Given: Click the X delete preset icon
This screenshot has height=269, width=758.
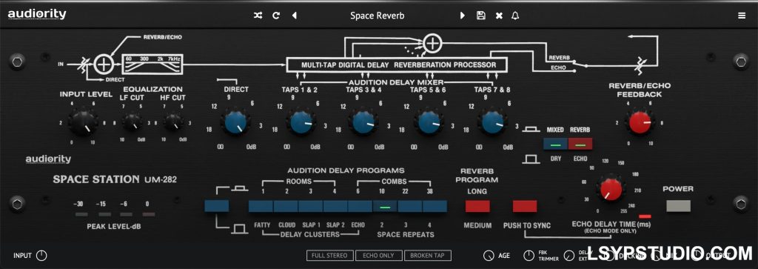Looking at the screenshot, I should tap(499, 16).
